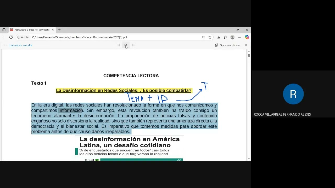Close the read aloud toolbar
This screenshot has width=335, height=188.
246,45
